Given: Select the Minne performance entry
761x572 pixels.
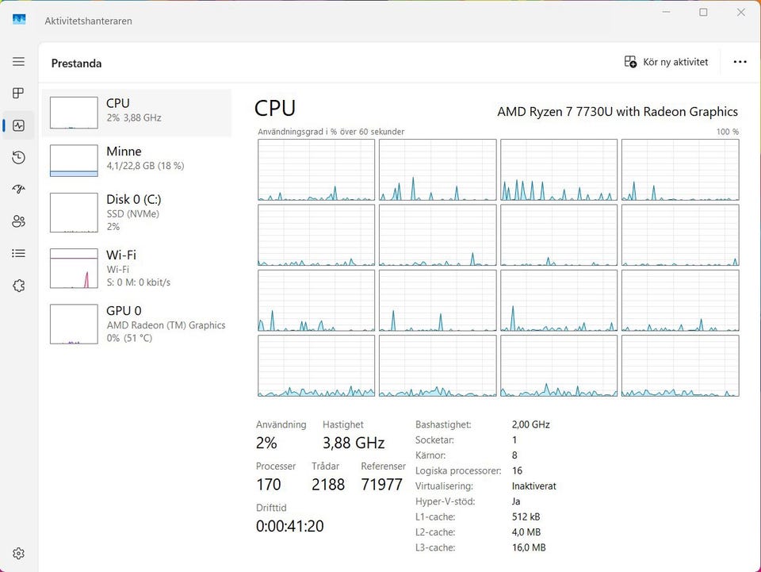Looking at the screenshot, I should coord(136,161).
